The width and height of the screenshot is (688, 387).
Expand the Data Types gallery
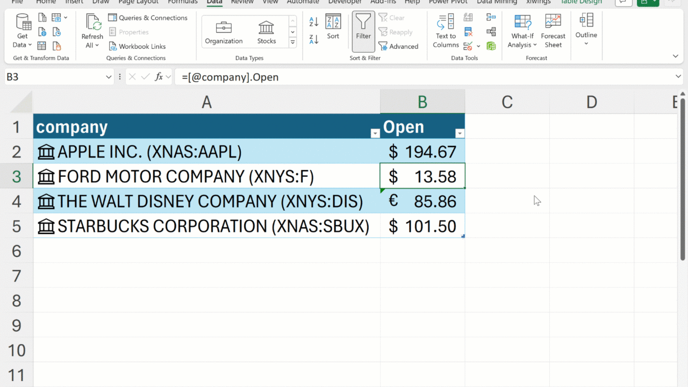click(x=293, y=42)
